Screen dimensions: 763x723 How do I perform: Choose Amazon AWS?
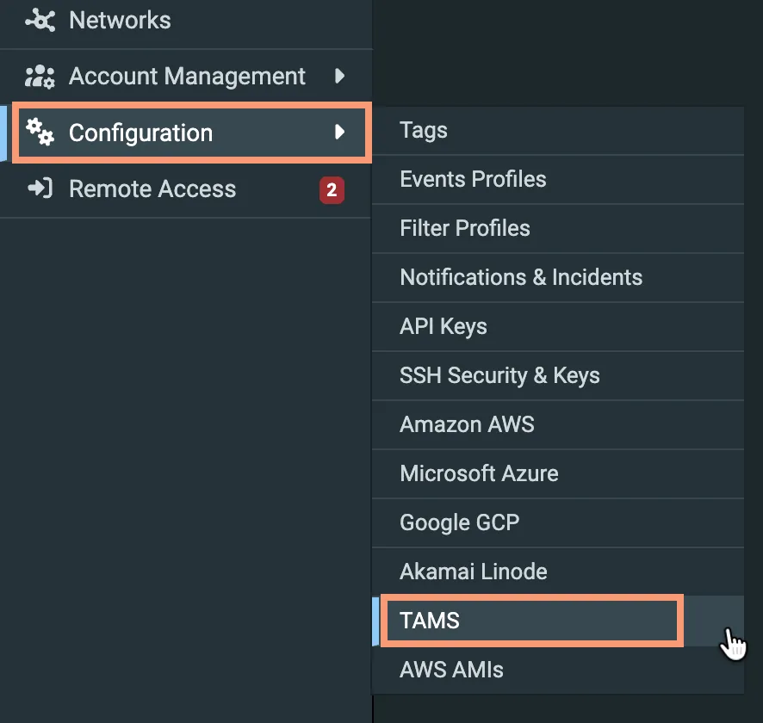tap(558, 425)
